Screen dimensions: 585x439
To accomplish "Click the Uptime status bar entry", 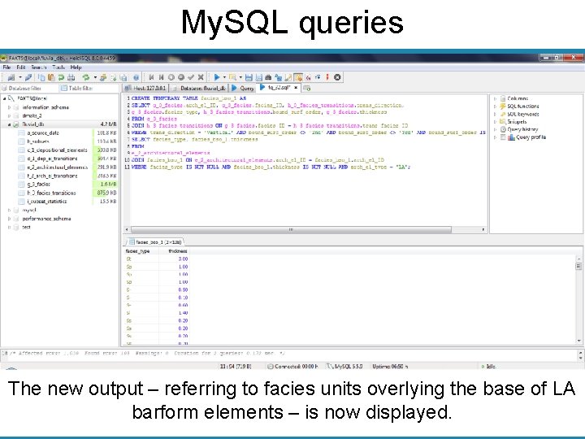I will pyautogui.click(x=390, y=367).
